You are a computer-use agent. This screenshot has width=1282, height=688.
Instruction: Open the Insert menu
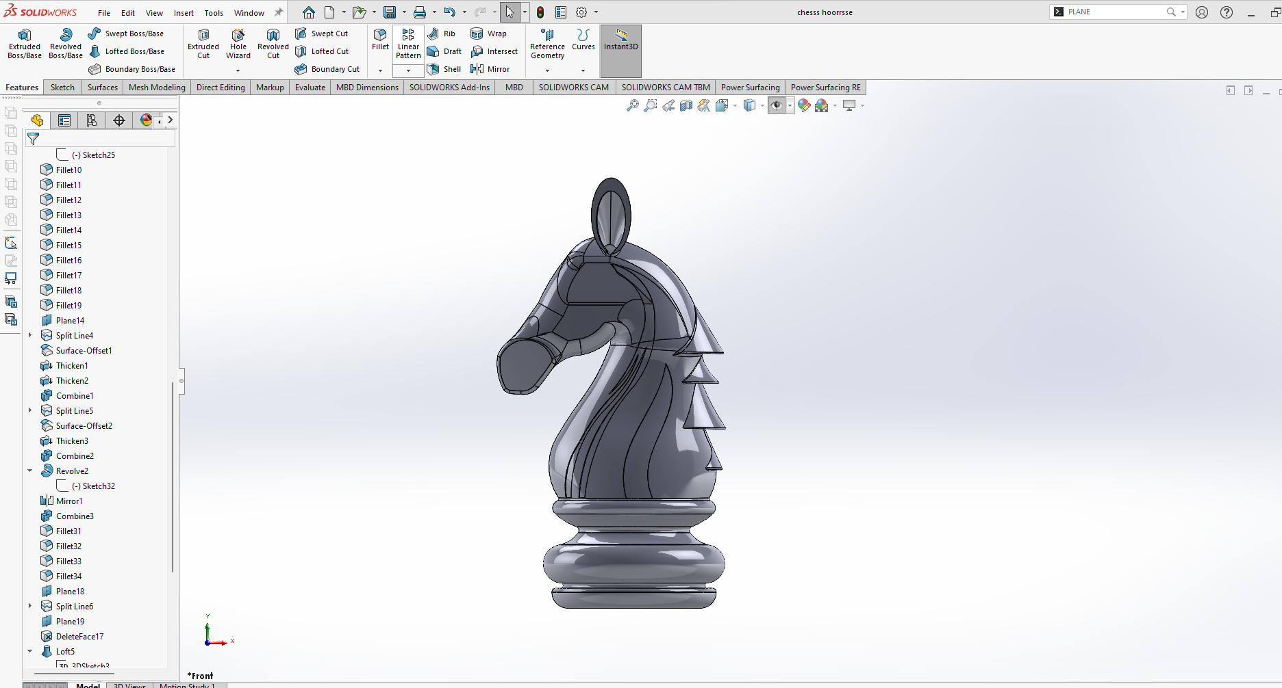(x=183, y=12)
